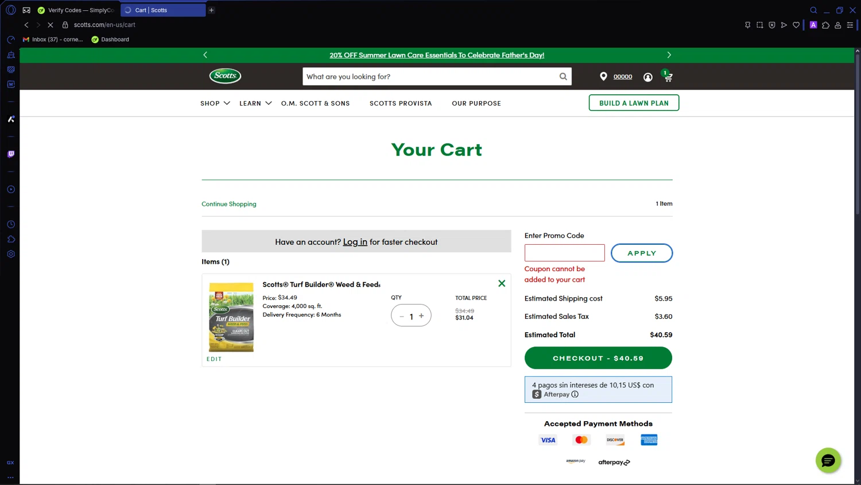Viewport: 861px width, 485px height.
Task: Open SCOTTS PROVISTA menu item
Action: click(401, 103)
